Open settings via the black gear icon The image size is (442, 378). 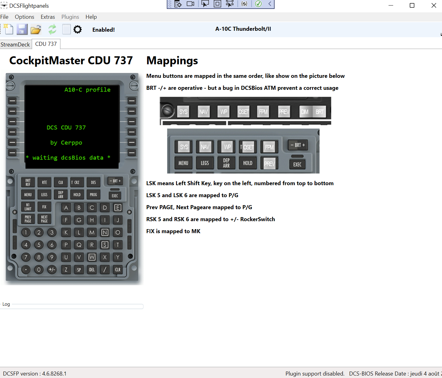(x=78, y=30)
